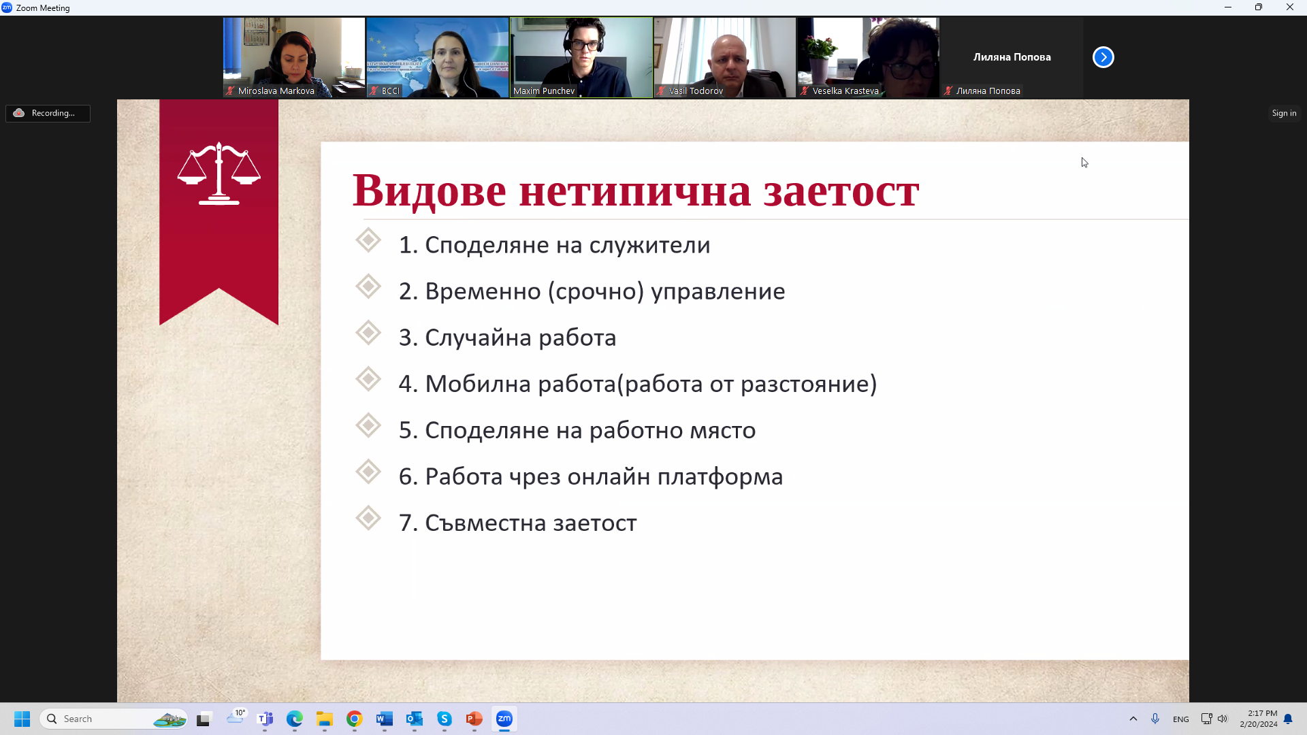The height and width of the screenshot is (735, 1307).
Task: Click the Zoom Meeting title bar icon
Action: pos(7,7)
